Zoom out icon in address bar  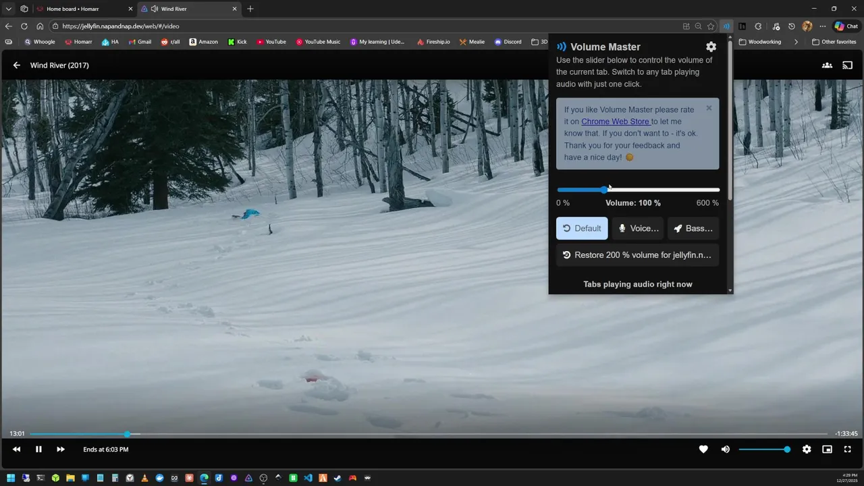pyautogui.click(x=699, y=26)
